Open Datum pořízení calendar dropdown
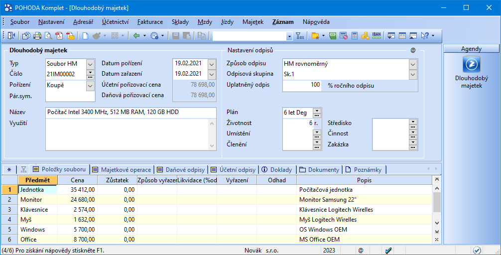This screenshot has width=501, height=255. point(212,64)
